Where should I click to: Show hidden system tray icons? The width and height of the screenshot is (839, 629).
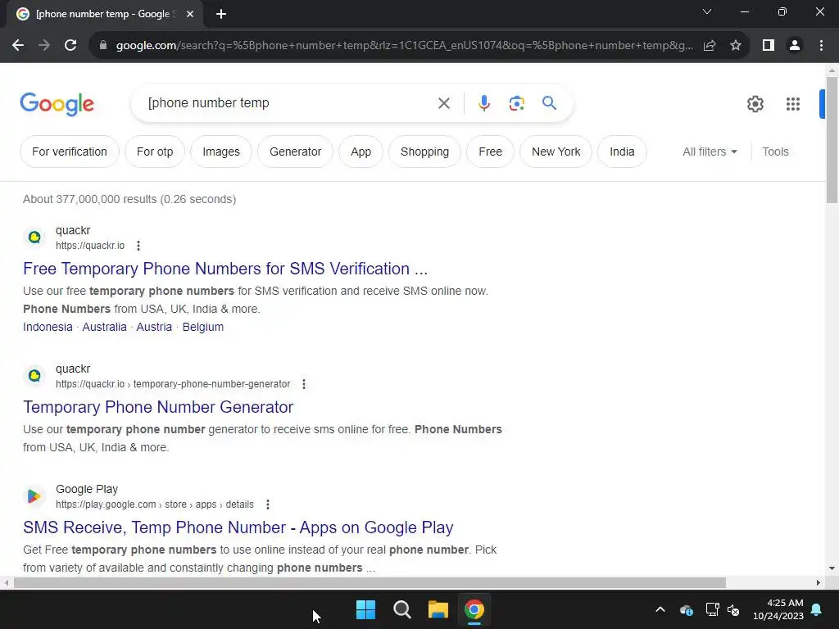[660, 609]
